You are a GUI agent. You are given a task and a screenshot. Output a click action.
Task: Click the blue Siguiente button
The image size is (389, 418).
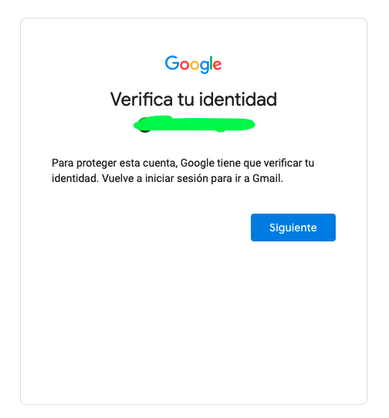[293, 228]
